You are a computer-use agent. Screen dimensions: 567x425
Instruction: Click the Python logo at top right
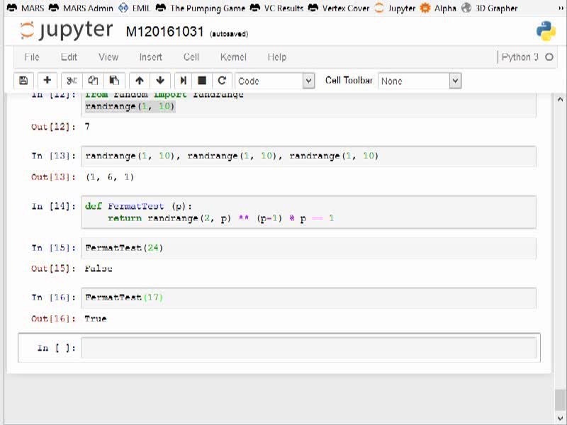click(x=546, y=31)
